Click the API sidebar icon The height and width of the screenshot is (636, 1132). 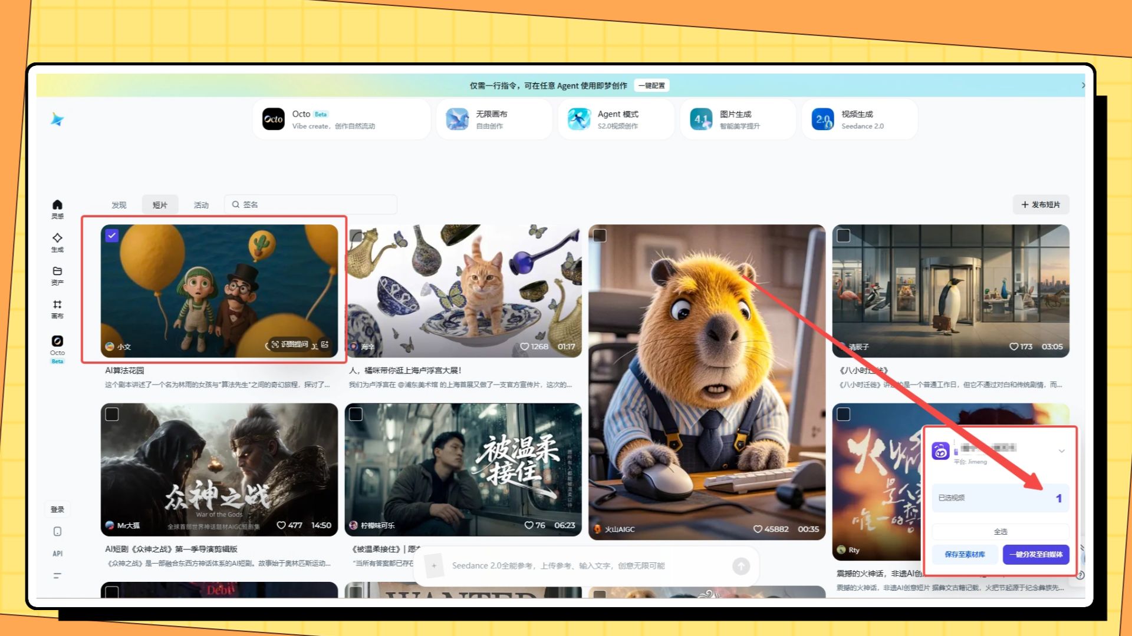tap(57, 554)
